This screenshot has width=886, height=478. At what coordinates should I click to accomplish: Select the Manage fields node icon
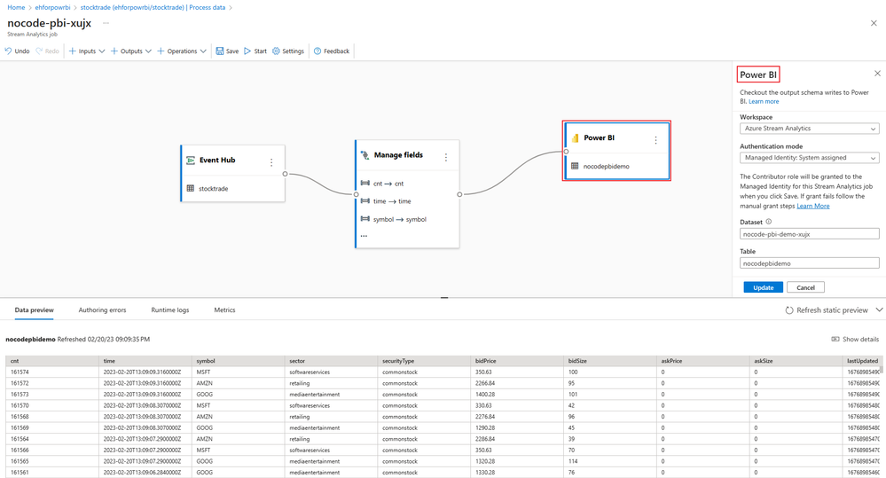(365, 155)
